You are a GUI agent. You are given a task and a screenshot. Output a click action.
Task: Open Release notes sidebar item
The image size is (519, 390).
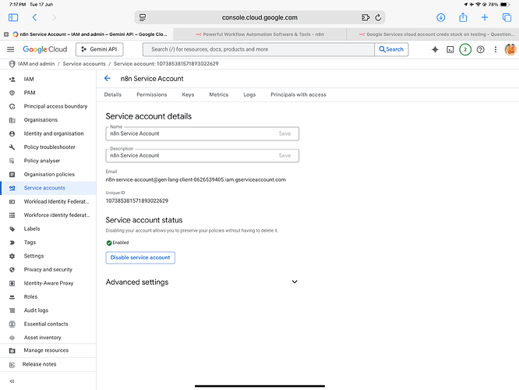point(48,364)
